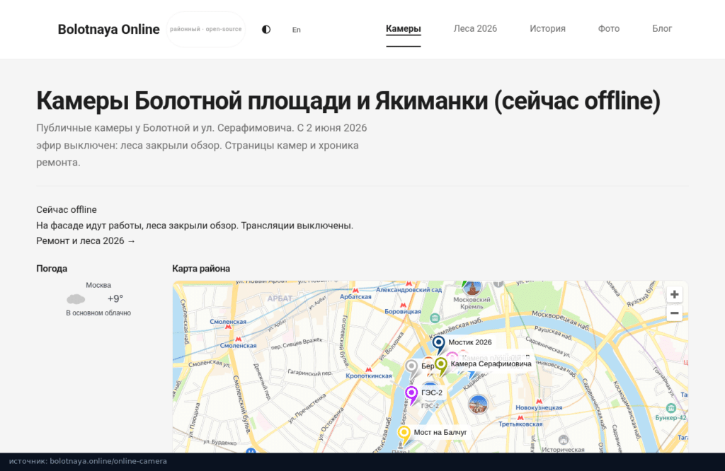Screen dimensions: 725x471
Task: Click the В основном облачно weather text
Action: coord(98,313)
